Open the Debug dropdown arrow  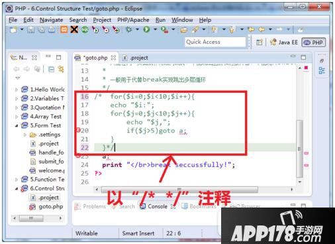[x=137, y=29]
